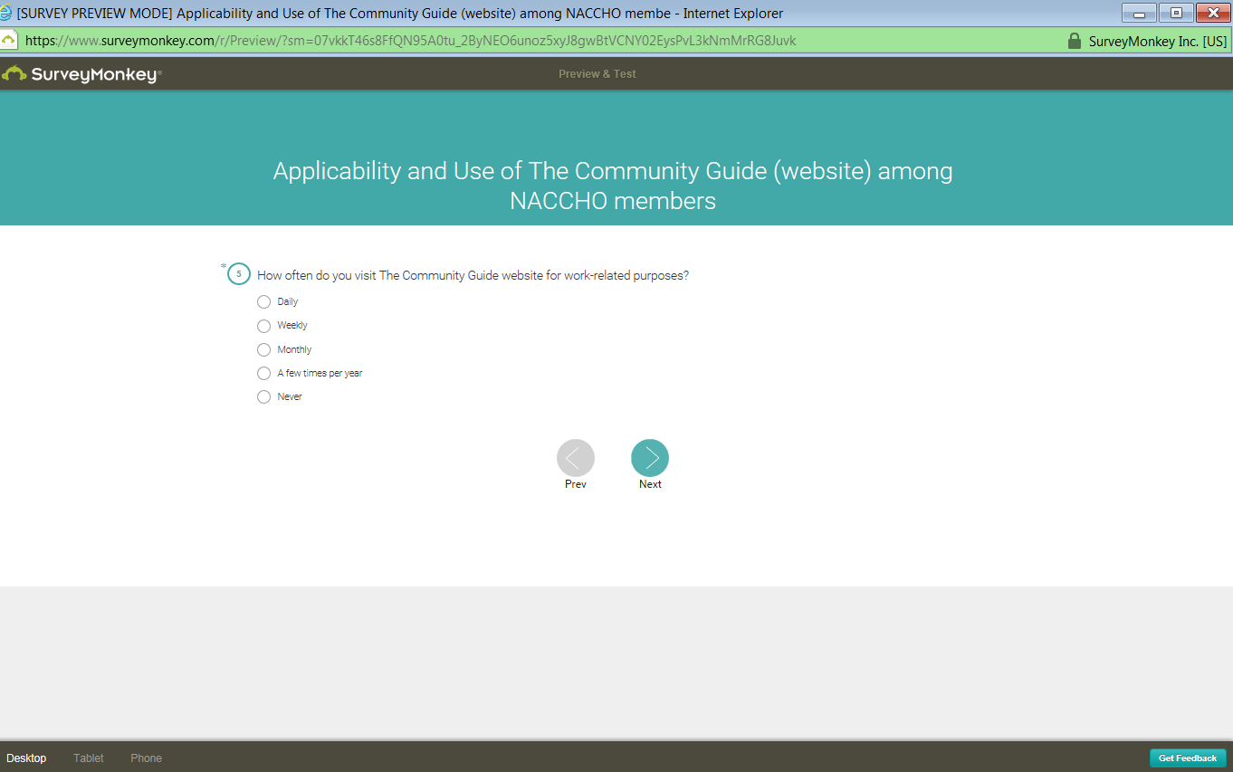Choose the Never radio option
Viewport: 1233px width, 772px height.
(264, 396)
